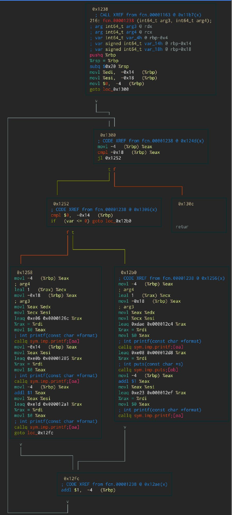Click the fcn.00001238 function signature line

coord(151,21)
